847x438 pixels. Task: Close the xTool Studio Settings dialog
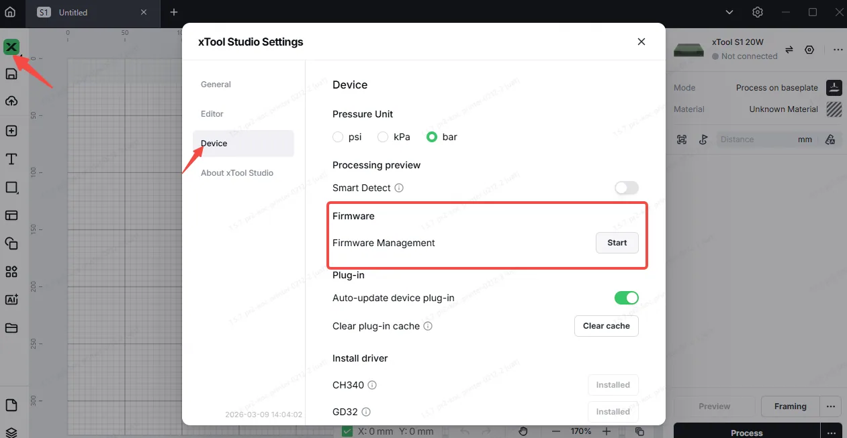tap(641, 42)
